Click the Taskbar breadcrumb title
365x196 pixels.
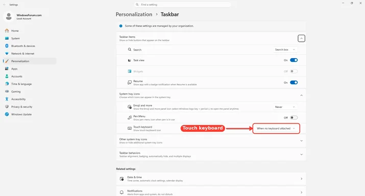[x=169, y=14]
